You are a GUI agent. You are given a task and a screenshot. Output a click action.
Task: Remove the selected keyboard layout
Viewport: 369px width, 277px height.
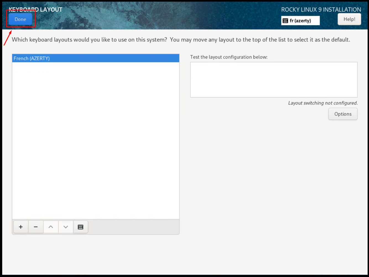tap(36, 227)
